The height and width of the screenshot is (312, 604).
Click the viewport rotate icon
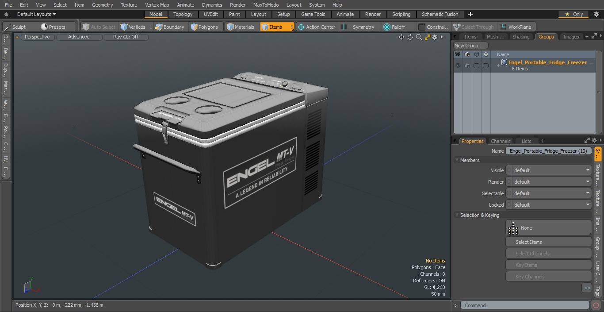[410, 37]
